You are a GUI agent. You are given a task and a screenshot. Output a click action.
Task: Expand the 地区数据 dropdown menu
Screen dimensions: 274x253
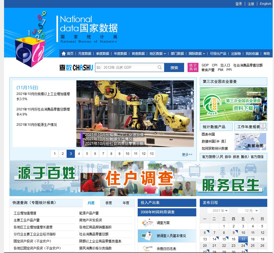point(158,53)
